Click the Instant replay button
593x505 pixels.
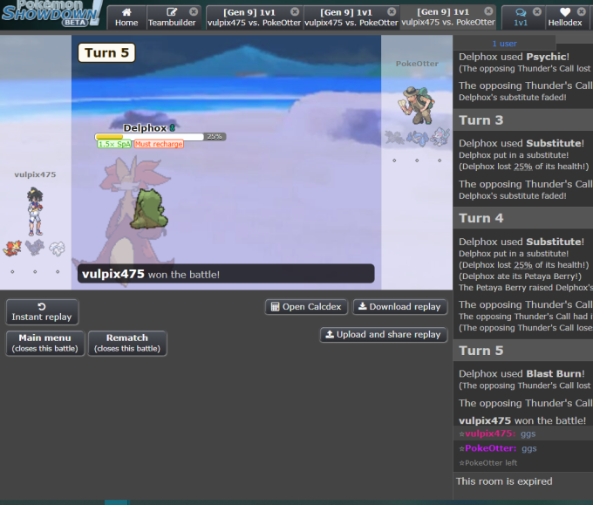coord(42,312)
